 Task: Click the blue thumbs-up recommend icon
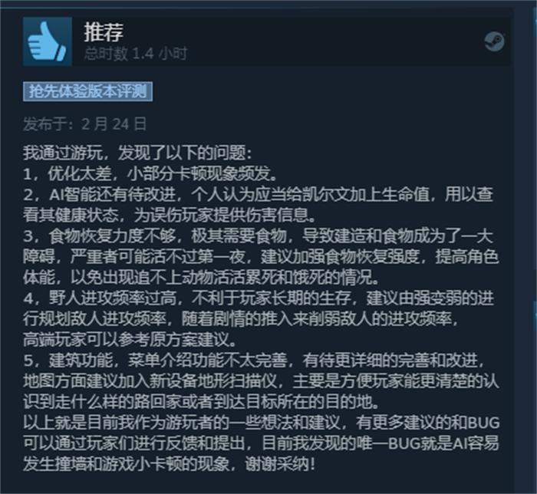[x=48, y=41]
